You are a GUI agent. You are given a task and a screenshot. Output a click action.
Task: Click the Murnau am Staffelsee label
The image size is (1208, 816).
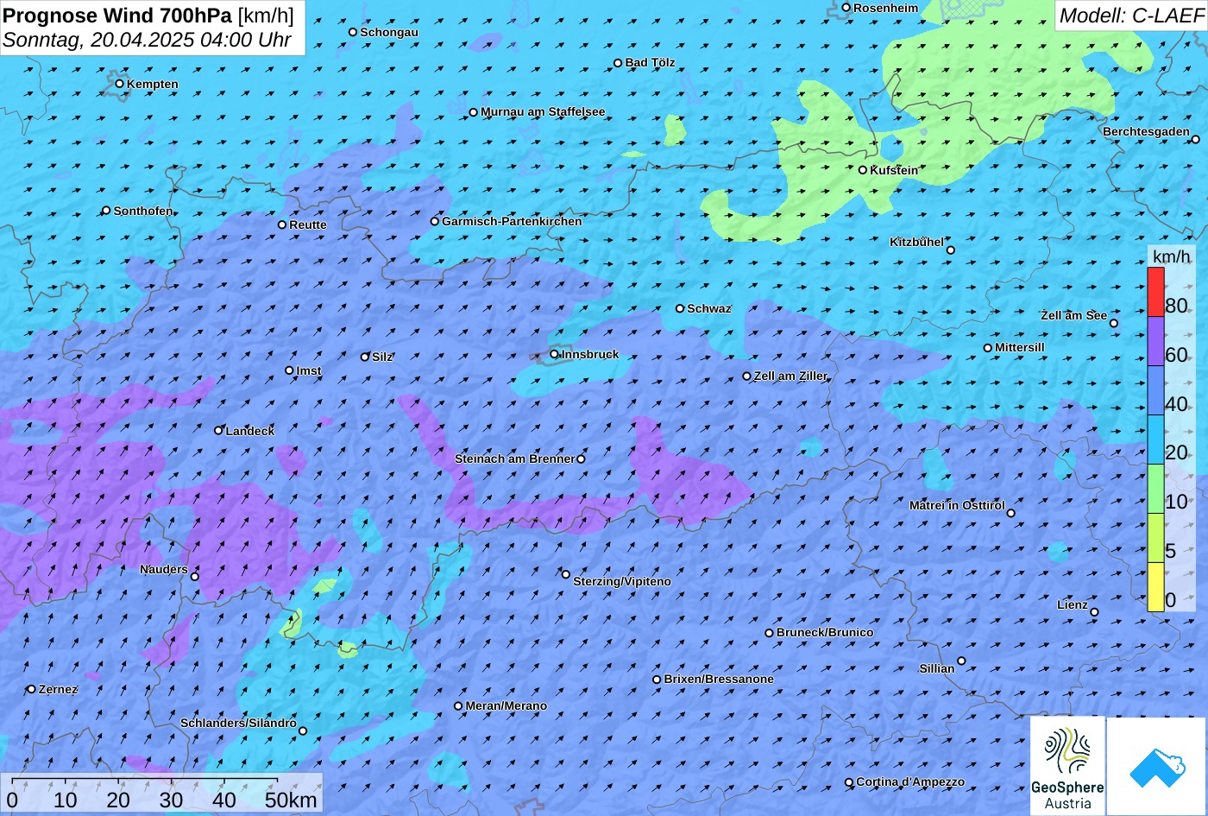[x=543, y=111]
